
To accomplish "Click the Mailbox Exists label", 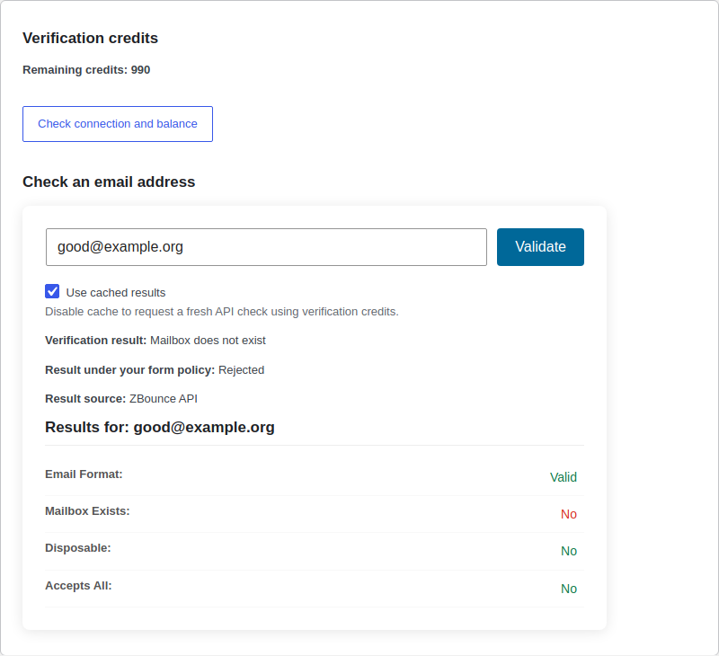I will point(87,511).
